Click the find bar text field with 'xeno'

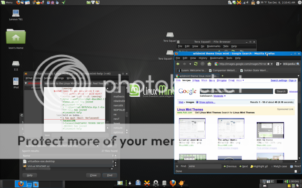coord(205,166)
